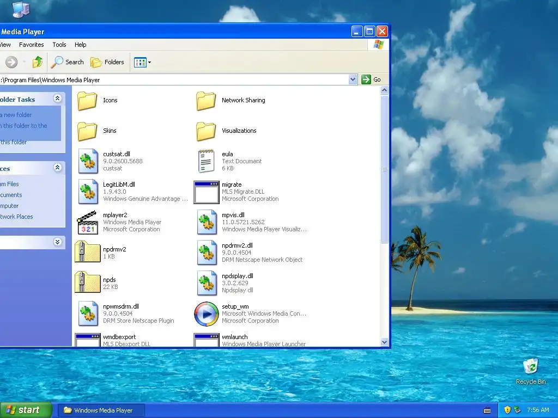
Task: Click the 'DRM Netscape Network Object' text
Action: click(x=262, y=260)
